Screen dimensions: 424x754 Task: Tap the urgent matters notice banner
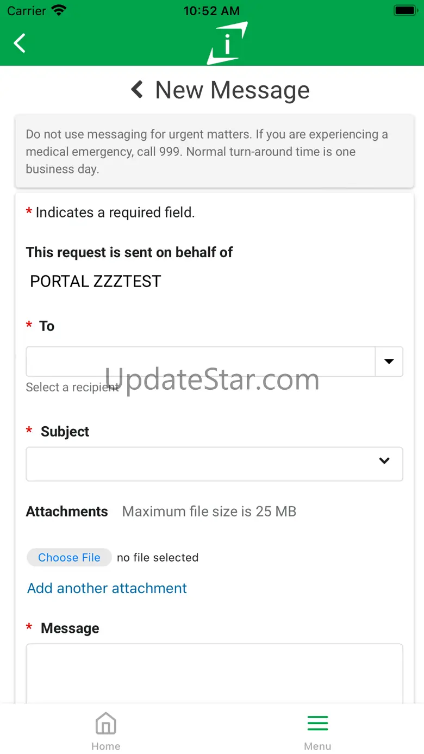tap(214, 152)
